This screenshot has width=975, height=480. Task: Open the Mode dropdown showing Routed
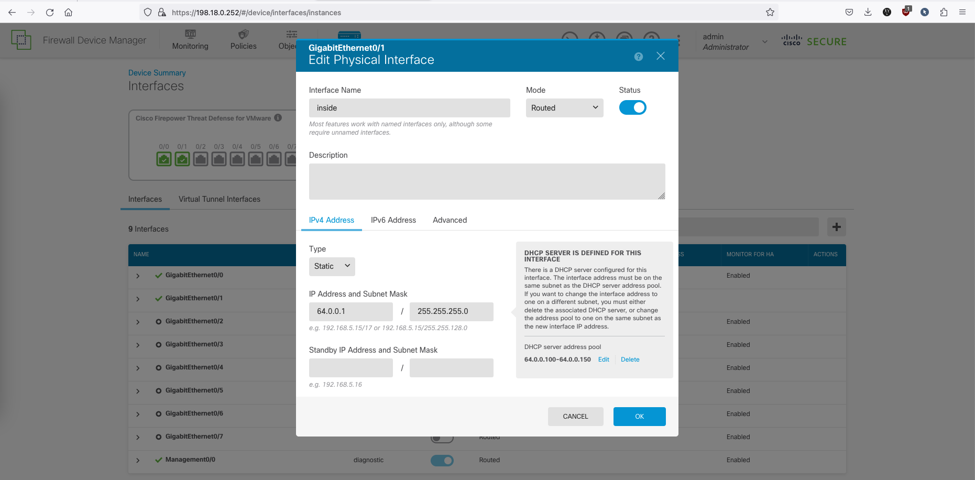[x=564, y=108]
